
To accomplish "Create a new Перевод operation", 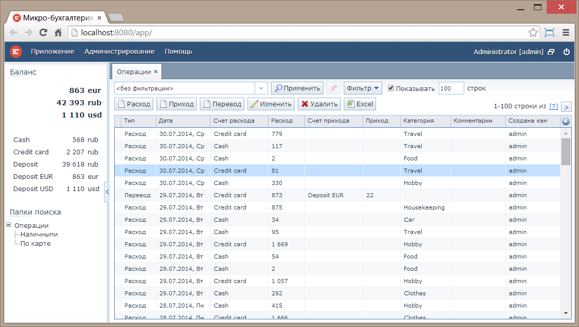I will pos(222,104).
